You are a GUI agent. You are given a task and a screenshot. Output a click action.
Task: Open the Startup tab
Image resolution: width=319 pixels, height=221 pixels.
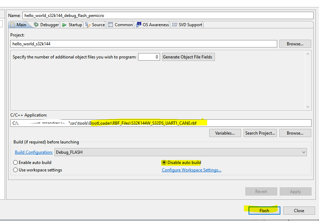pyautogui.click(x=72, y=25)
